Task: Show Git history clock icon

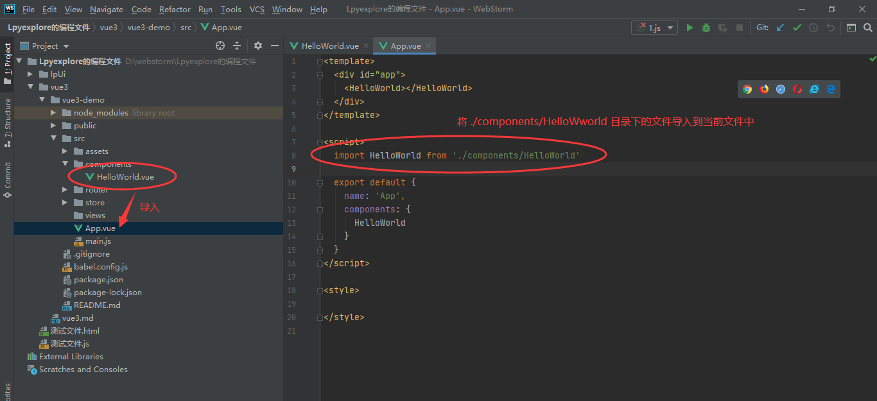Action: click(813, 28)
